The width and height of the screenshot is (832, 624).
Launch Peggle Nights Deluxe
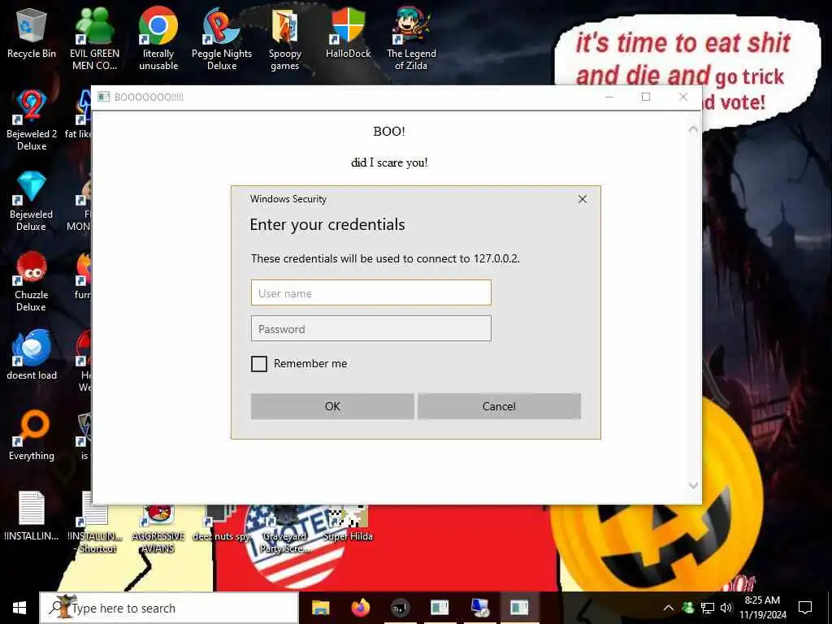(x=222, y=38)
